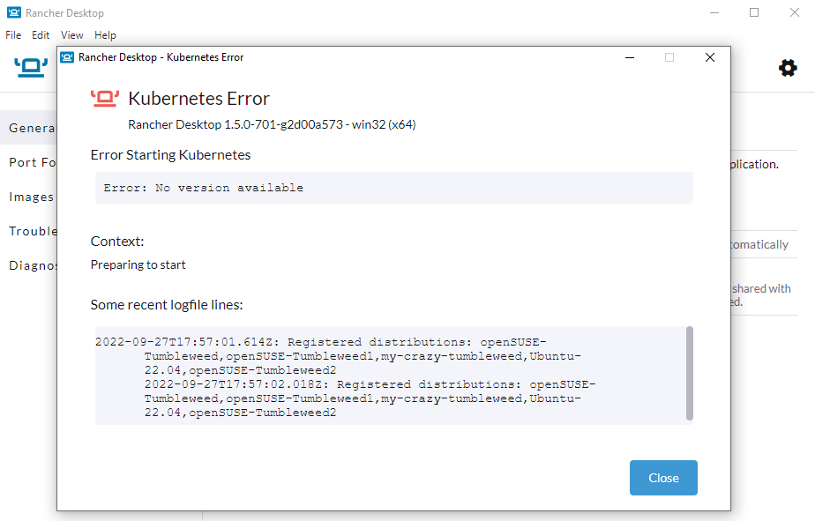Click the 'No version available' error box
This screenshot has height=521, width=815.
[393, 187]
